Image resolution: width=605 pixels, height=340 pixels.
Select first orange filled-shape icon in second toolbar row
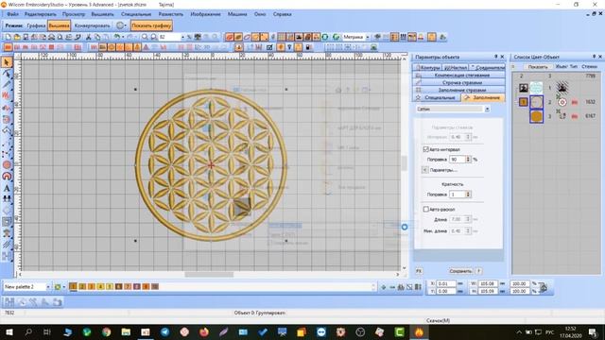pyautogui.click(x=8, y=47)
